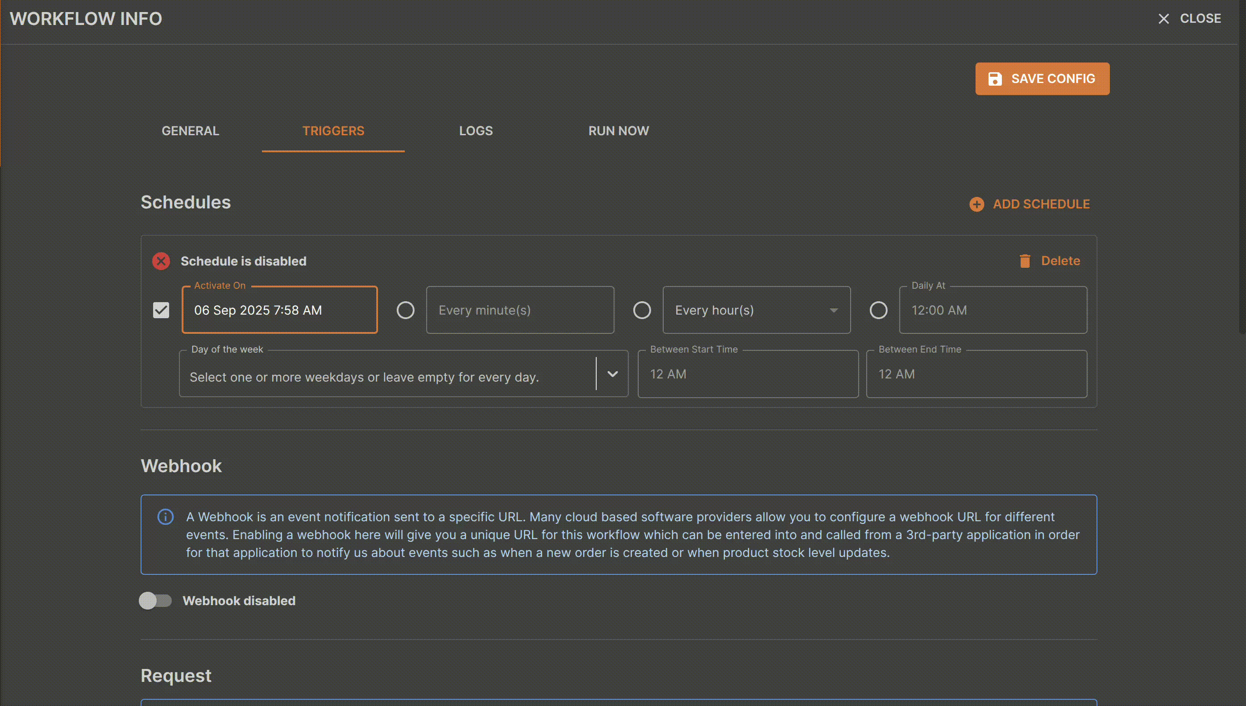Screen dimensions: 1246x706
Task: Click the Save Config button label
Action: pyautogui.click(x=1053, y=79)
